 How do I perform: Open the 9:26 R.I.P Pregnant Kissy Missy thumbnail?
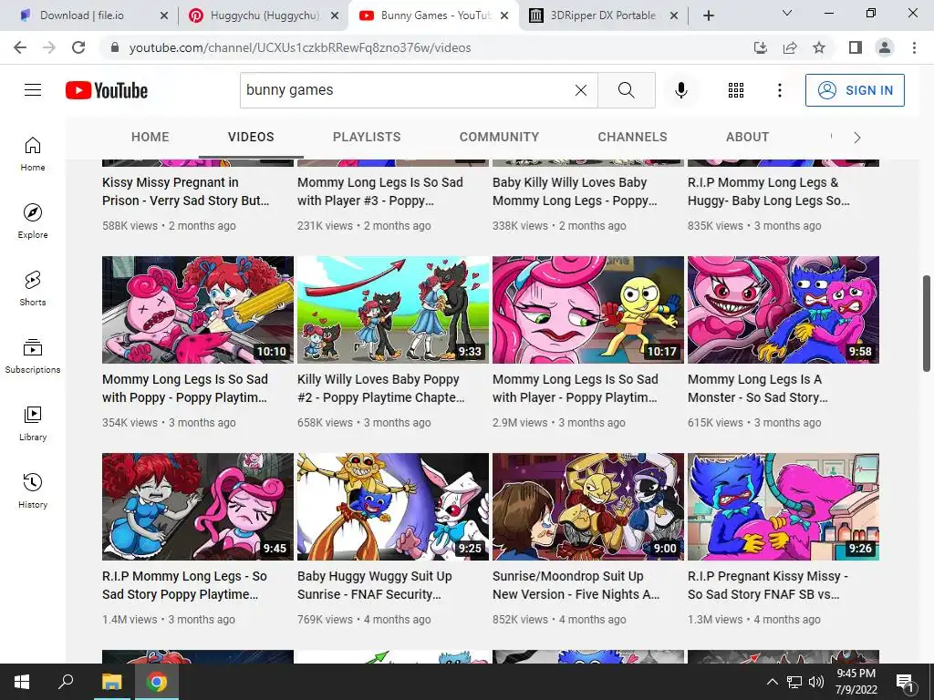(x=784, y=507)
